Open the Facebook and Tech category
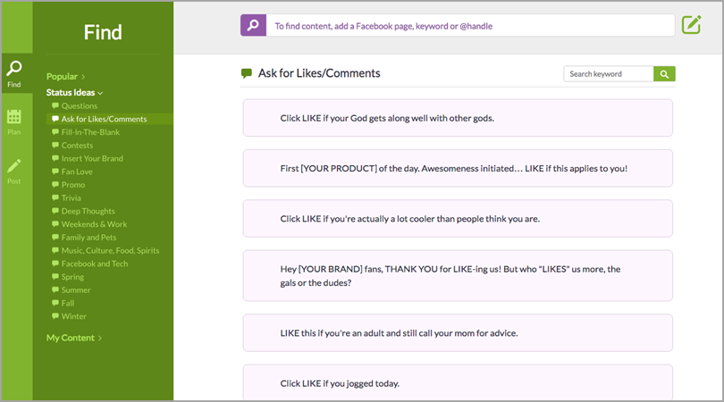The width and height of the screenshot is (724, 402). click(95, 264)
